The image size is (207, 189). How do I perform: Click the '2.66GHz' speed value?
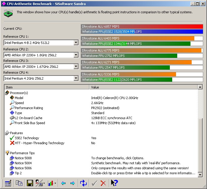97,103
